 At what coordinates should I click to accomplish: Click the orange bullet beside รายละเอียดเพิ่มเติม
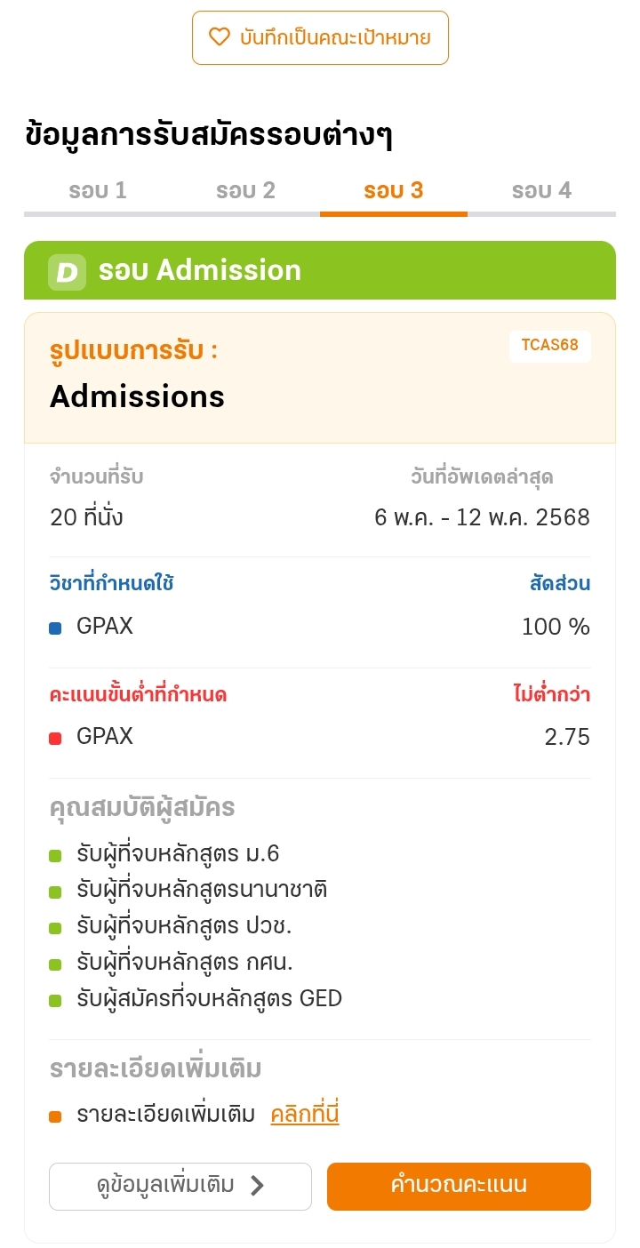[x=55, y=1116]
